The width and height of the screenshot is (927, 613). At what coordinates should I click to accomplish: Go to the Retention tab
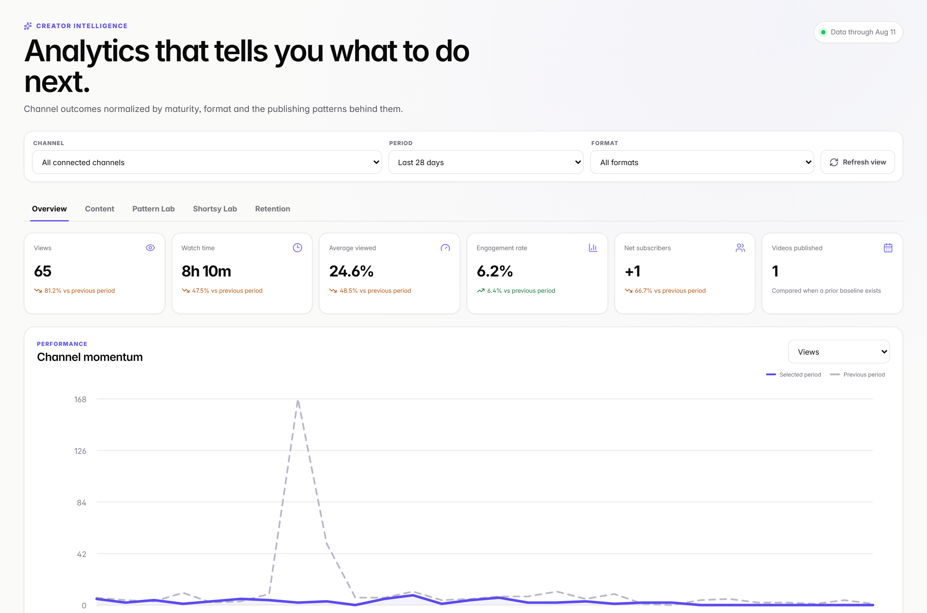tap(272, 209)
